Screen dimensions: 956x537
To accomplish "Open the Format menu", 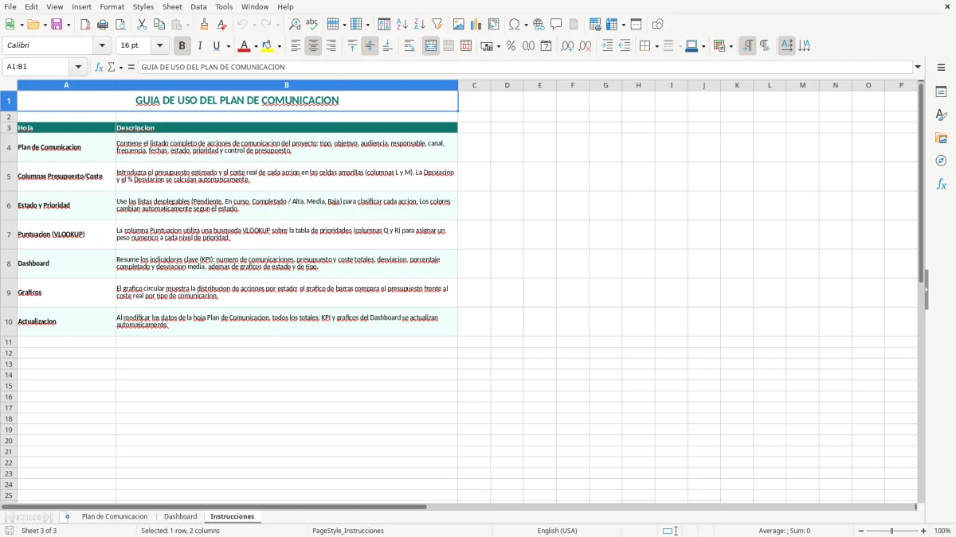I will [x=112, y=6].
